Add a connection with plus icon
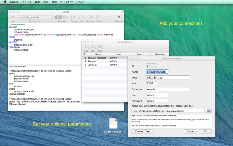This screenshot has height=146, width=233. (86, 47)
